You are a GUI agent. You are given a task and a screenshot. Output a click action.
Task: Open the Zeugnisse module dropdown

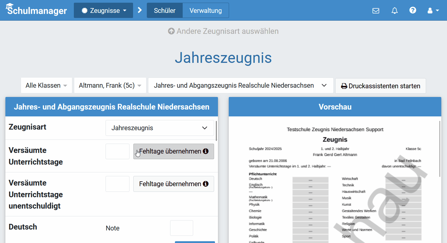pos(103,10)
